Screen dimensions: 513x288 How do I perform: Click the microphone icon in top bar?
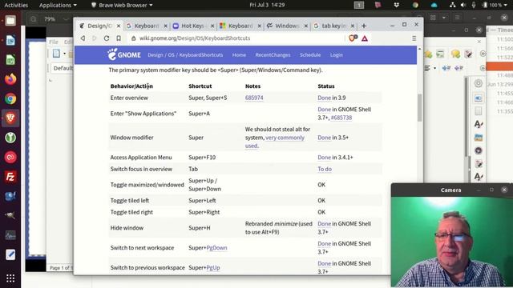coord(474,5)
